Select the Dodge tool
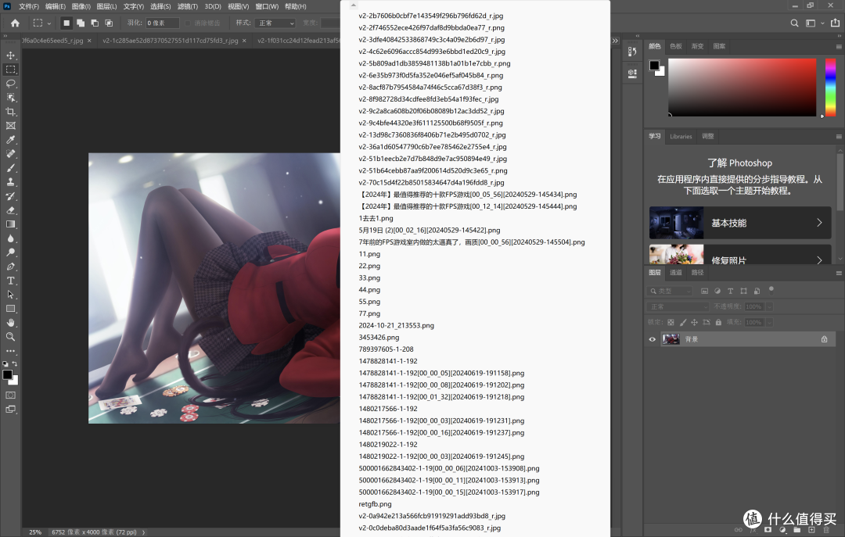This screenshot has height=537, width=845. pos(11,252)
